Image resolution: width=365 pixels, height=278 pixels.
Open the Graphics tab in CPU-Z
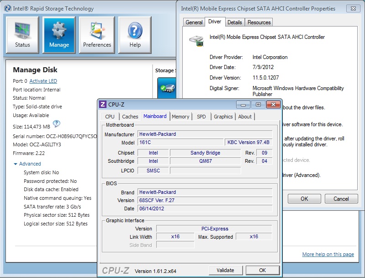[223, 117]
